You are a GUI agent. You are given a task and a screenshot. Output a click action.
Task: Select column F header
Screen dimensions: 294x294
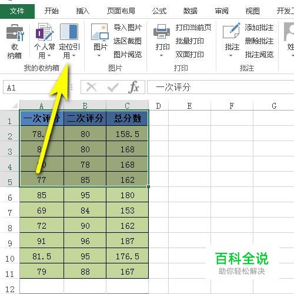(x=232, y=106)
